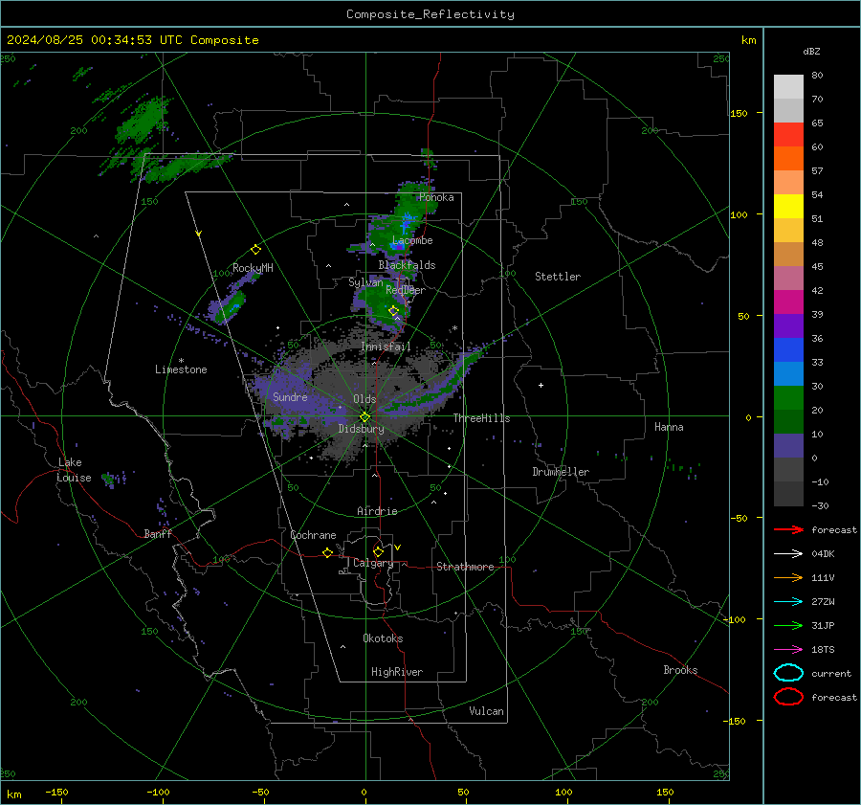Click the ThreeHills city label
The width and height of the screenshot is (861, 805).
click(481, 418)
